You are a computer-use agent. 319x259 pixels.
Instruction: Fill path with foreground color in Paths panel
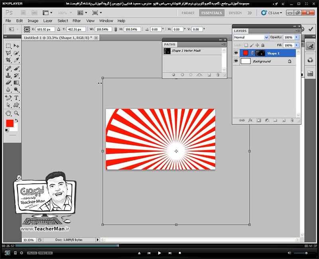(173, 75)
